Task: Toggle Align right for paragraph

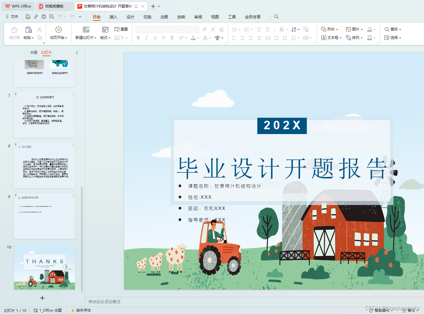Action: point(251,38)
